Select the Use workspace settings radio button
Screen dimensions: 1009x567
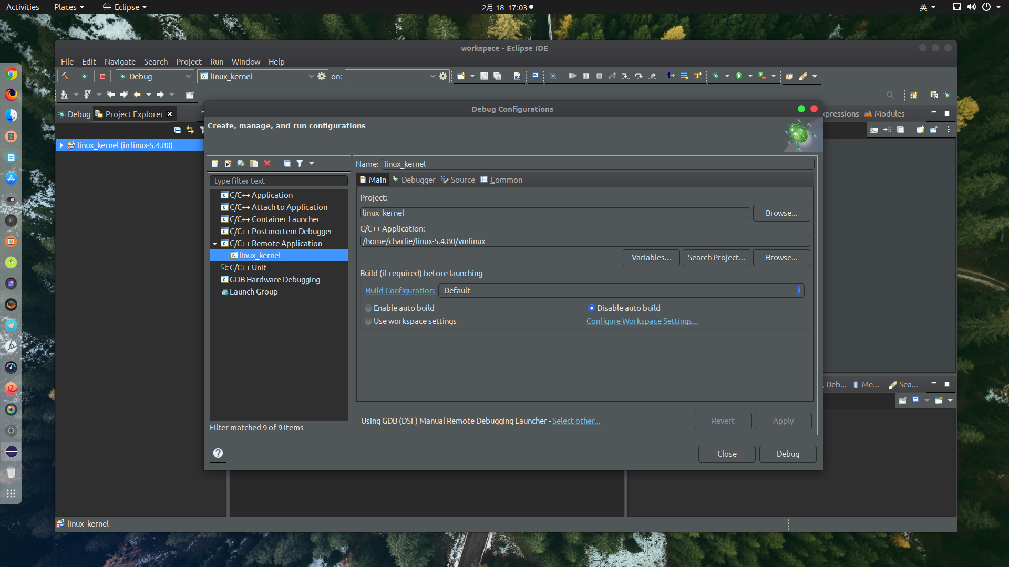point(368,321)
